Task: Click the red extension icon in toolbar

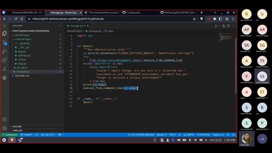Action: (x=209, y=19)
